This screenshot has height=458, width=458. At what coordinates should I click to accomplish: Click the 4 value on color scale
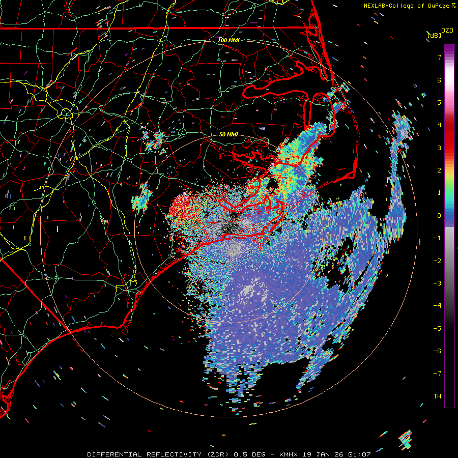click(439, 125)
